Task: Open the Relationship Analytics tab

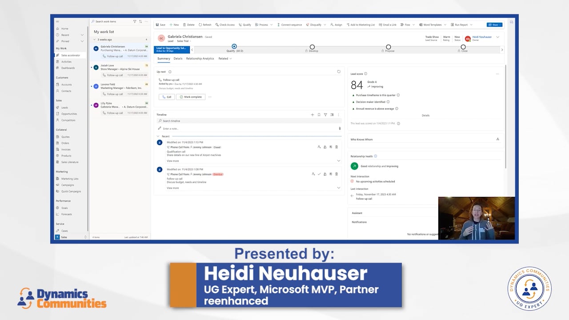Action: 200,58
